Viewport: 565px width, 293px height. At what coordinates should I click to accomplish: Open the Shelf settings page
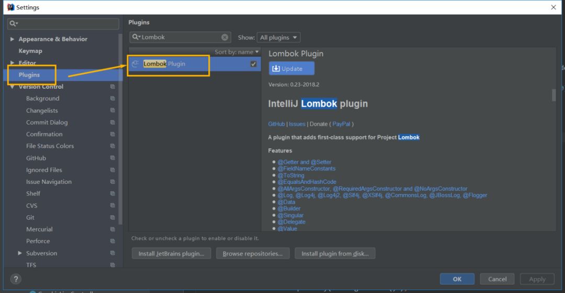point(33,193)
